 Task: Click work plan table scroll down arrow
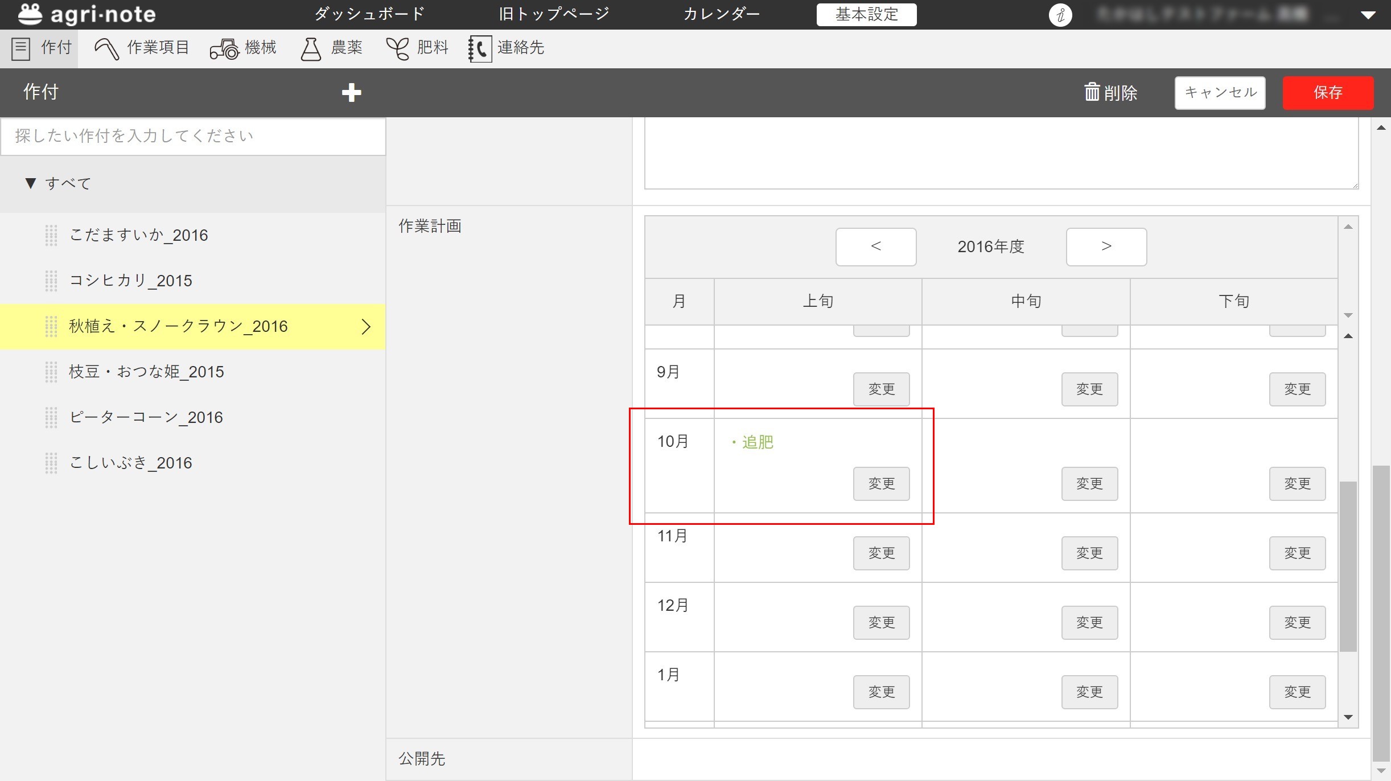tap(1348, 717)
